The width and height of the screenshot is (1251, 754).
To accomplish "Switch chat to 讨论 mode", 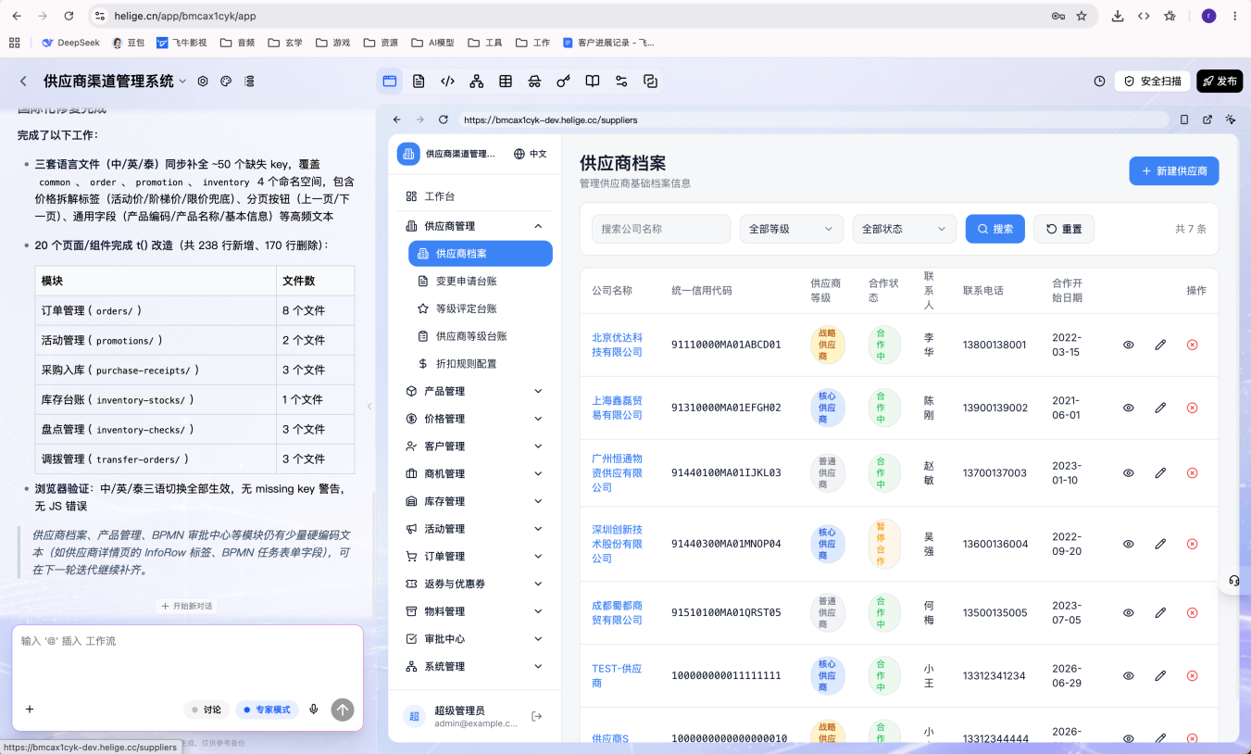I will 206,710.
